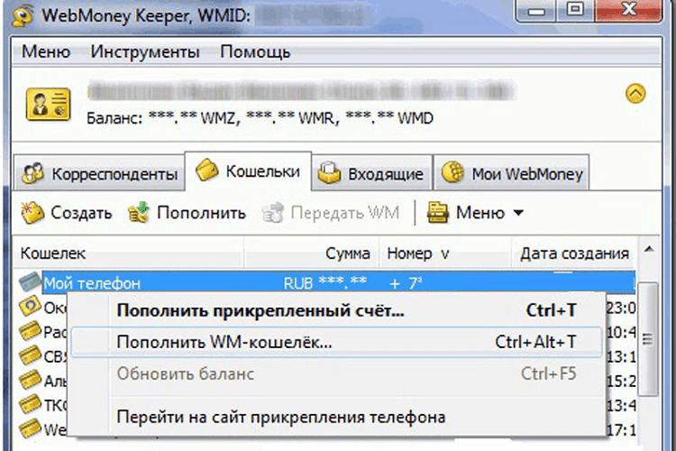Click the inbox tray icon on Входящие tab
Screen dimensions: 676x451
tap(329, 173)
